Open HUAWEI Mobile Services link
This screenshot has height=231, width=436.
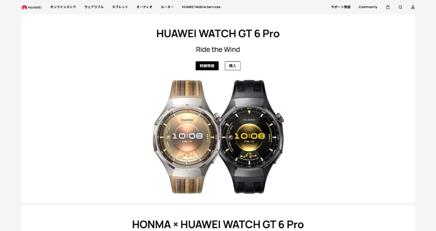click(x=201, y=7)
